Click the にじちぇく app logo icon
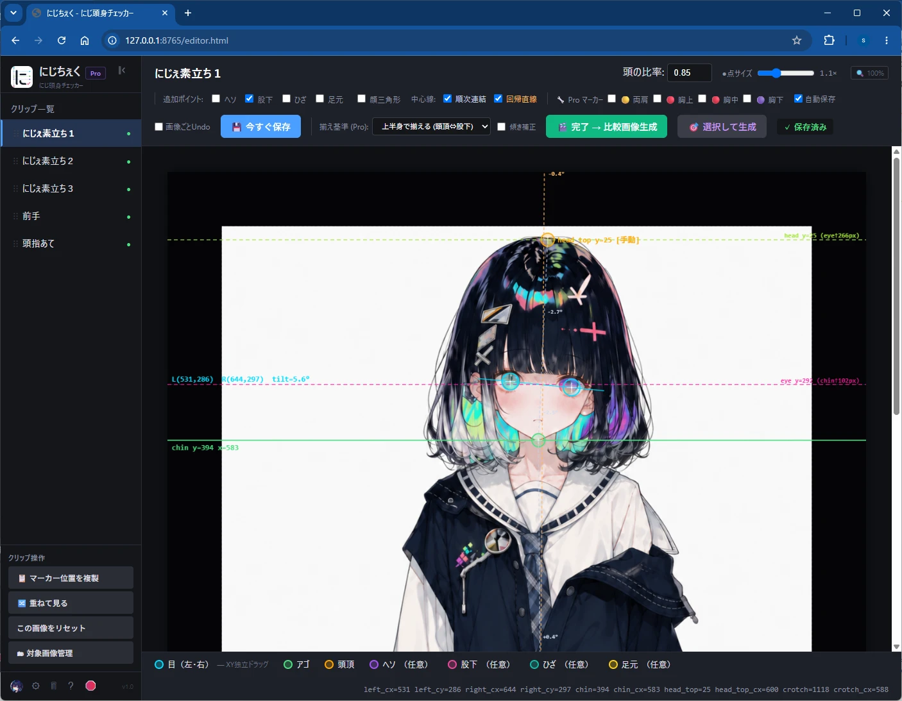 pos(22,77)
